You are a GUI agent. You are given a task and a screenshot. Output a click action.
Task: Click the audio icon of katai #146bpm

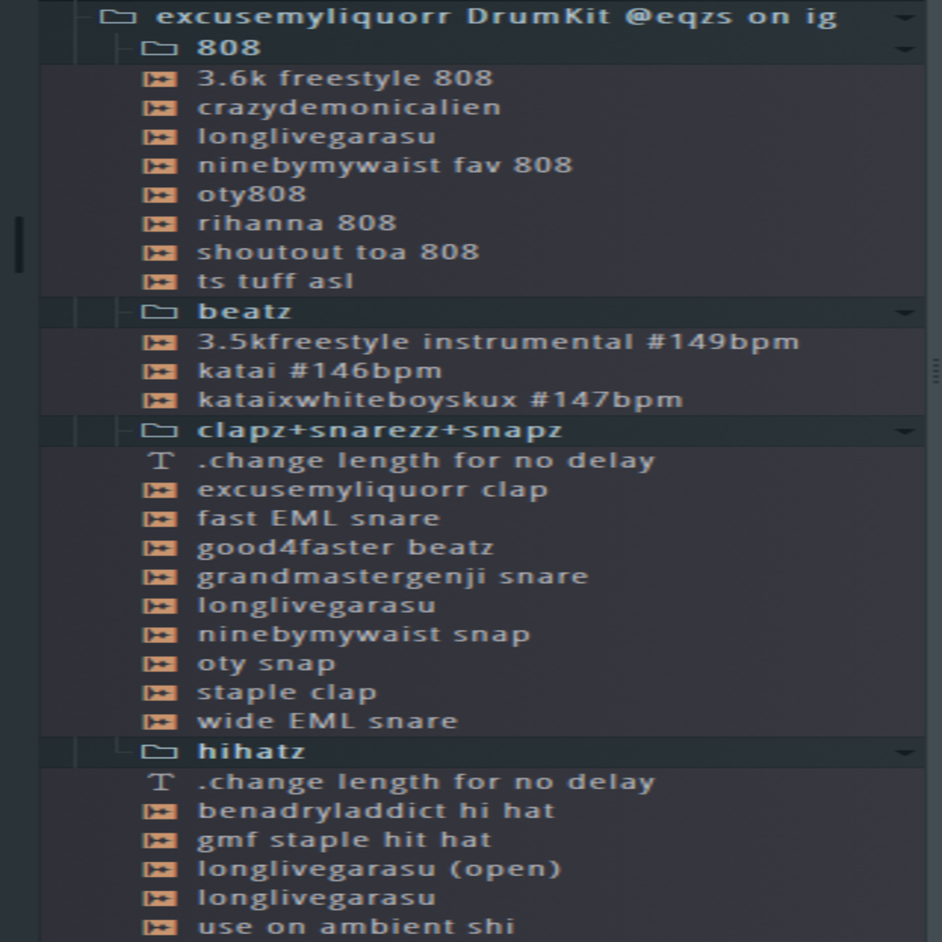(159, 372)
